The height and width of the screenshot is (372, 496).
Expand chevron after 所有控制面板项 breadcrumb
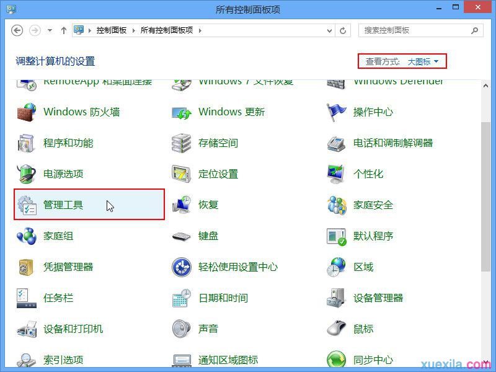pos(200,30)
